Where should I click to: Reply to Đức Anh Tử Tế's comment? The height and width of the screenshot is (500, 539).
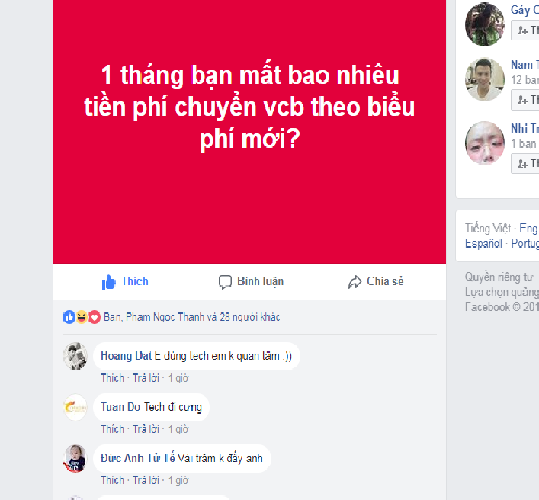tap(146, 480)
